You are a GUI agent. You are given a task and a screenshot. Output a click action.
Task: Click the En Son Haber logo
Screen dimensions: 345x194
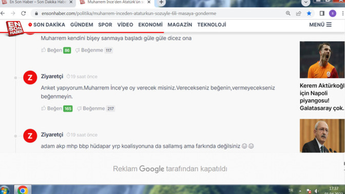tap(15, 28)
